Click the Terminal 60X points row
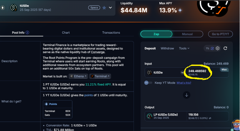240x131 pixels. (58, 111)
